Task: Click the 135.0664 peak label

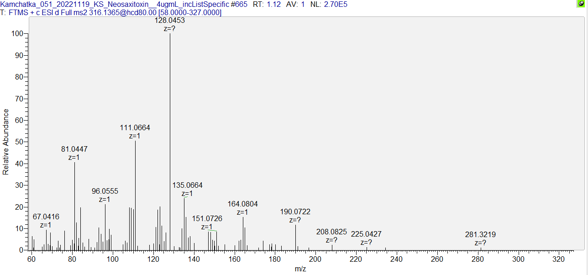Action: point(187,185)
